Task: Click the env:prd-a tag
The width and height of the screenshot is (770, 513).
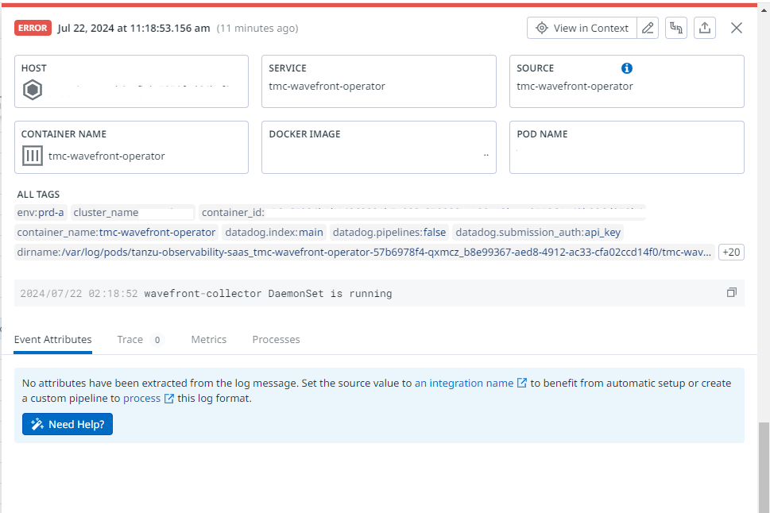Action: pos(41,213)
